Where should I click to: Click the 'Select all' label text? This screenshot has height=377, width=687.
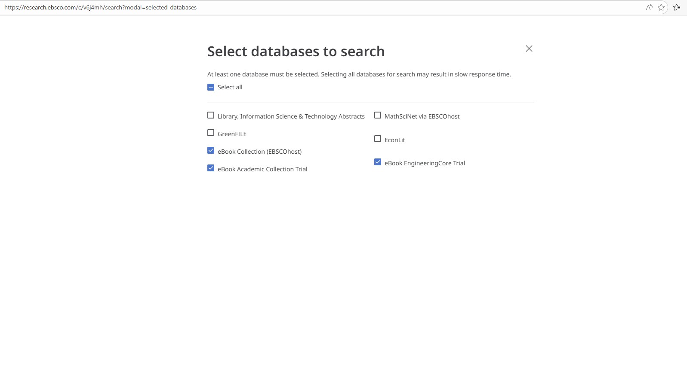(x=230, y=87)
